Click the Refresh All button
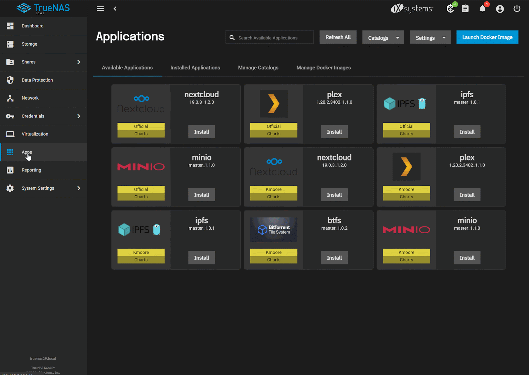Image resolution: width=529 pixels, height=375 pixels. 338,37
